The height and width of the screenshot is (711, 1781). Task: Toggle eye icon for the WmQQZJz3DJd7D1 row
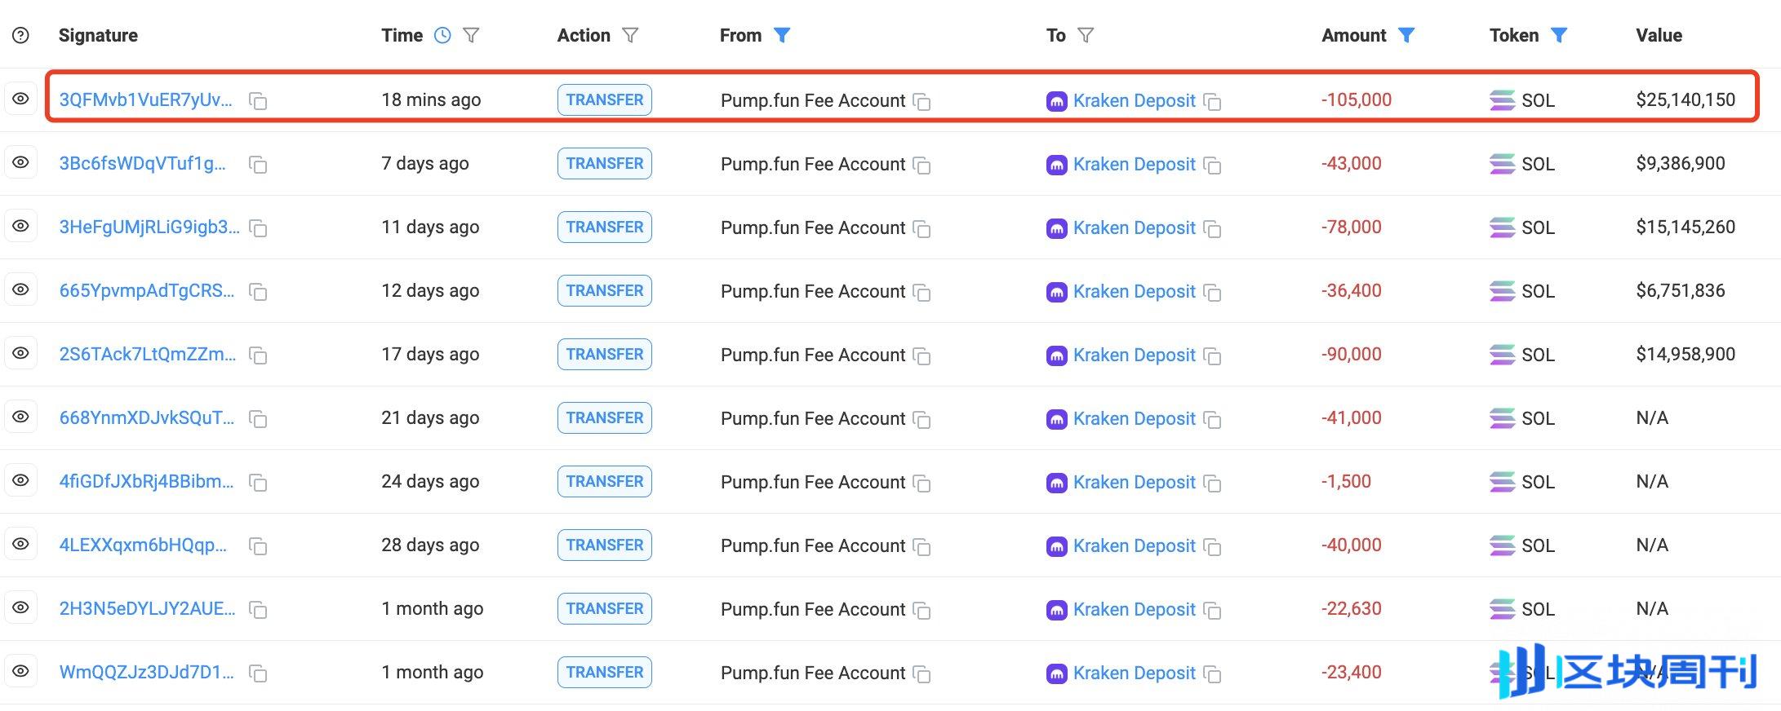coord(21,671)
